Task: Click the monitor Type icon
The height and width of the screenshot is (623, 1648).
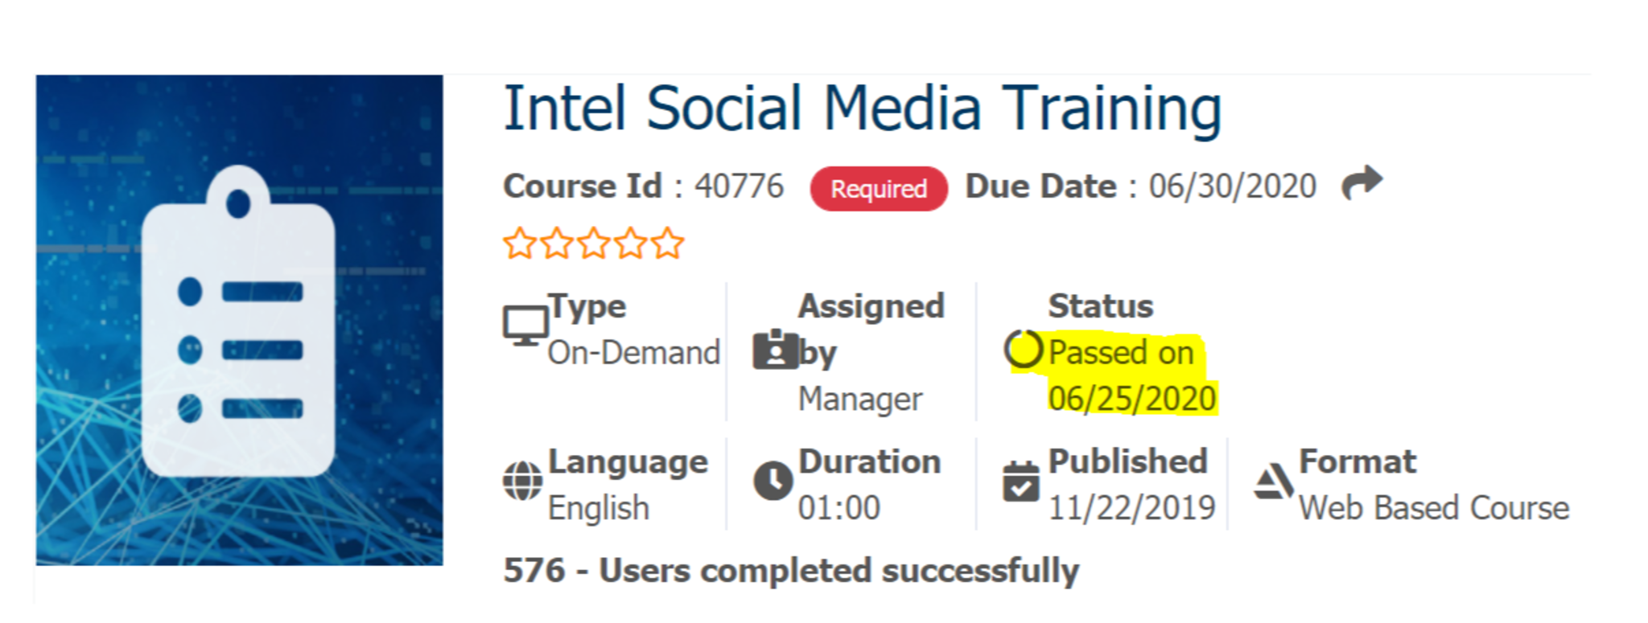Action: (x=525, y=326)
